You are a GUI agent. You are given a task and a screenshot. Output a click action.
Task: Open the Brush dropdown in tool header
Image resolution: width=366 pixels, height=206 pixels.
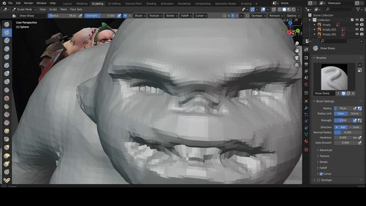[x=140, y=15]
